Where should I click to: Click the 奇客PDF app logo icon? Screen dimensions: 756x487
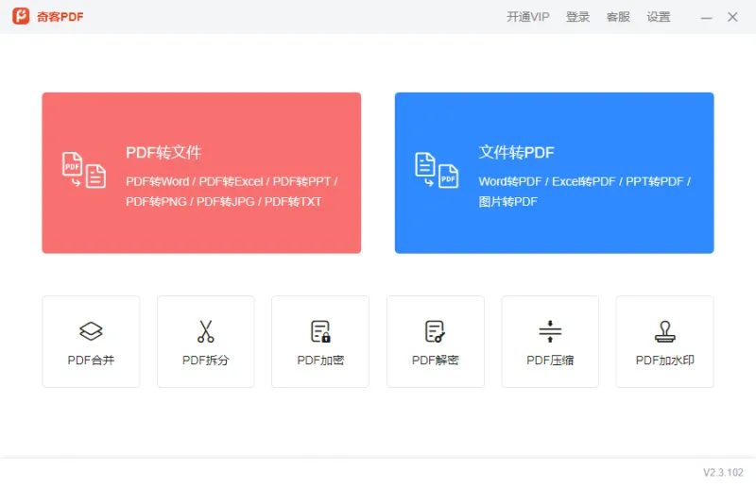click(x=21, y=17)
